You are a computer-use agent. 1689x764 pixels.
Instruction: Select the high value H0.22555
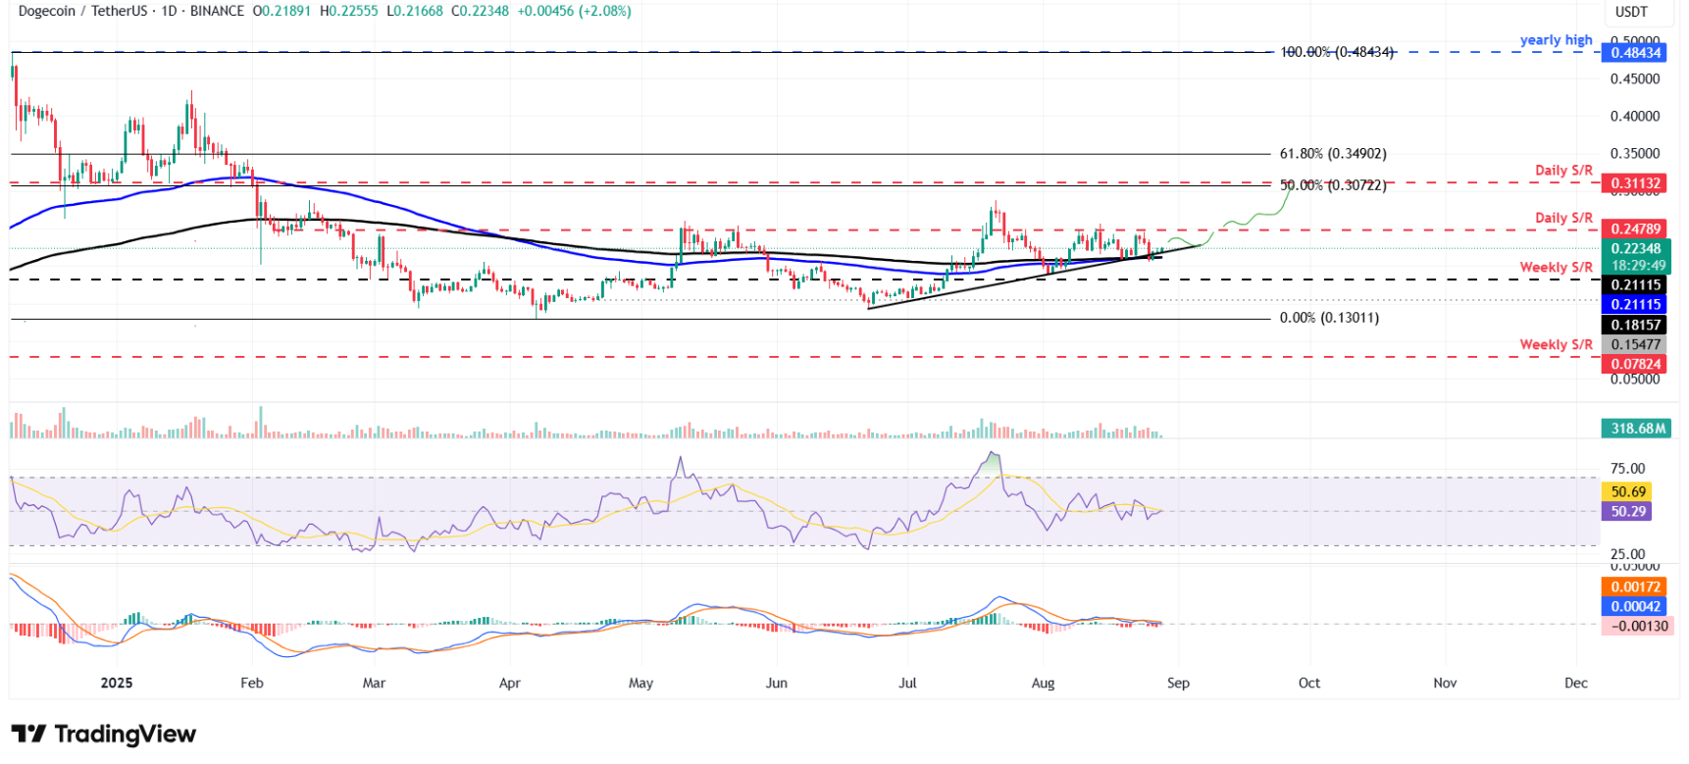349,11
